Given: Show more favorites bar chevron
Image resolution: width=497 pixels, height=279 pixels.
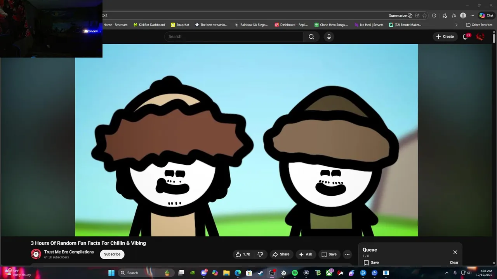Looking at the screenshot, I should tap(457, 25).
